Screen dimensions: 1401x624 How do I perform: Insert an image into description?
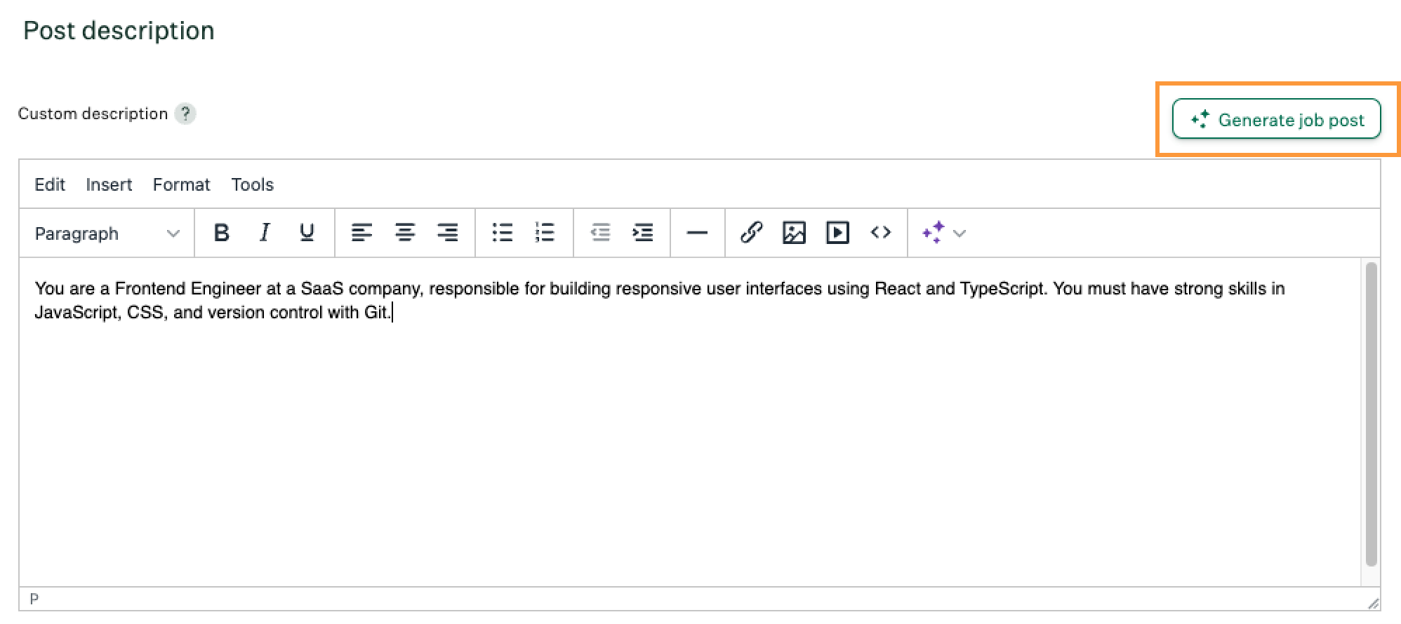click(794, 233)
